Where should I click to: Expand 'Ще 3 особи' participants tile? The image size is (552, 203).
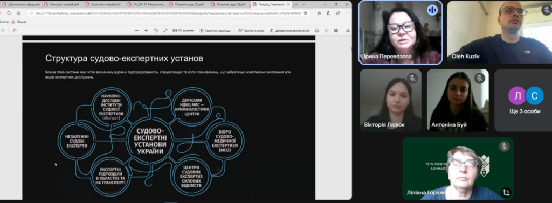523,100
